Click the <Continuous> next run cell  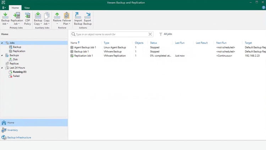224,56
